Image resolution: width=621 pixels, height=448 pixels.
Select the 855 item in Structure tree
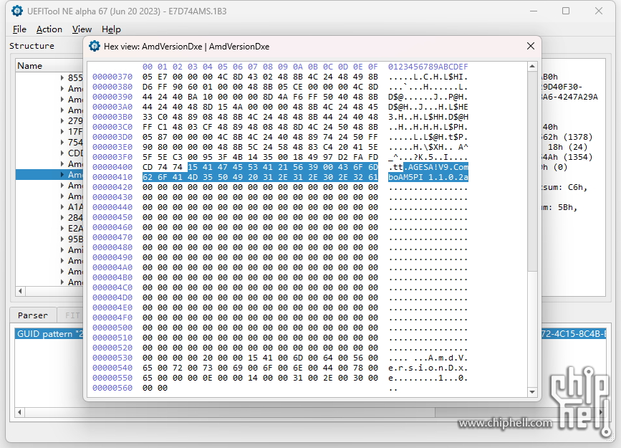pyautogui.click(x=75, y=77)
